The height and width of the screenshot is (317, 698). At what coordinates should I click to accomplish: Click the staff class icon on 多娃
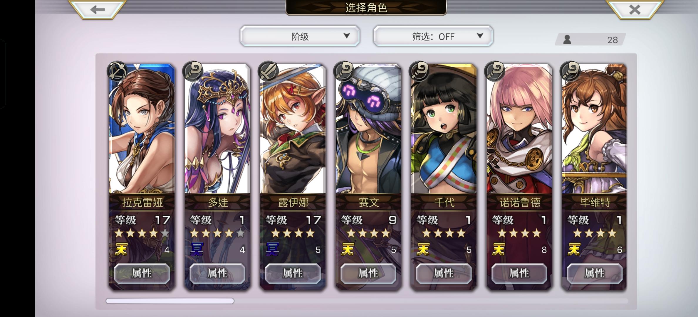click(x=192, y=71)
